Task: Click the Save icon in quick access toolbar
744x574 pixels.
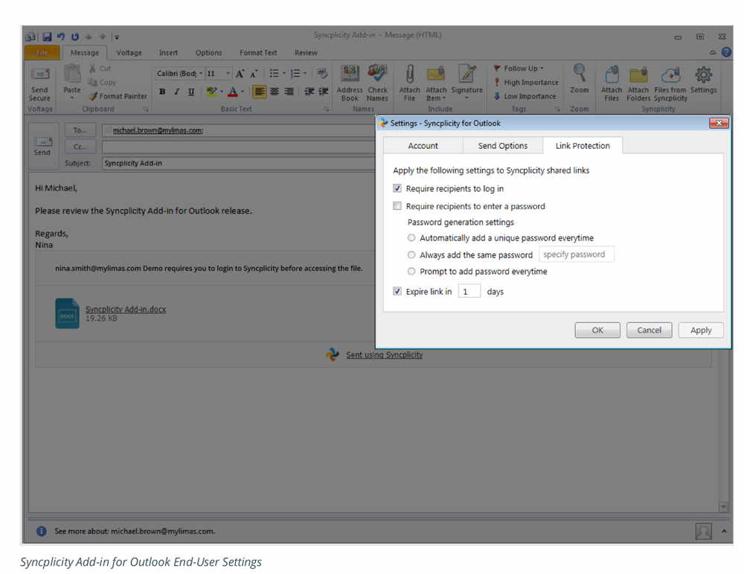Action: click(x=47, y=36)
